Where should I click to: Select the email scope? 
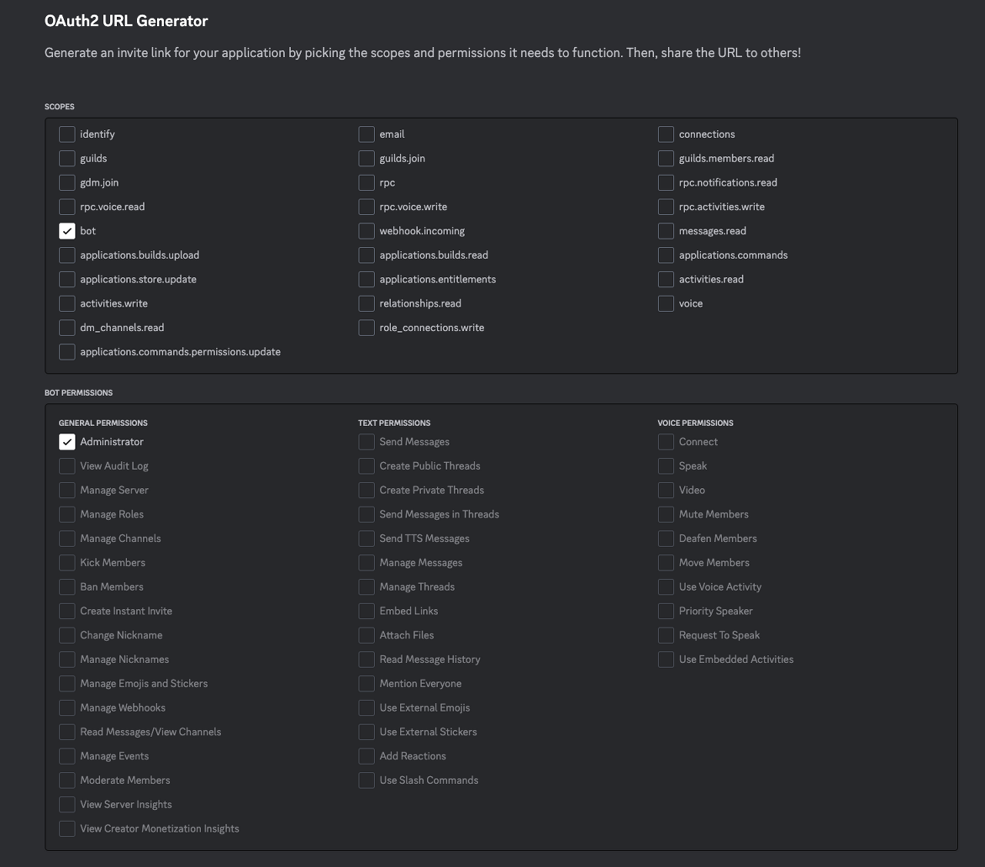coord(366,134)
